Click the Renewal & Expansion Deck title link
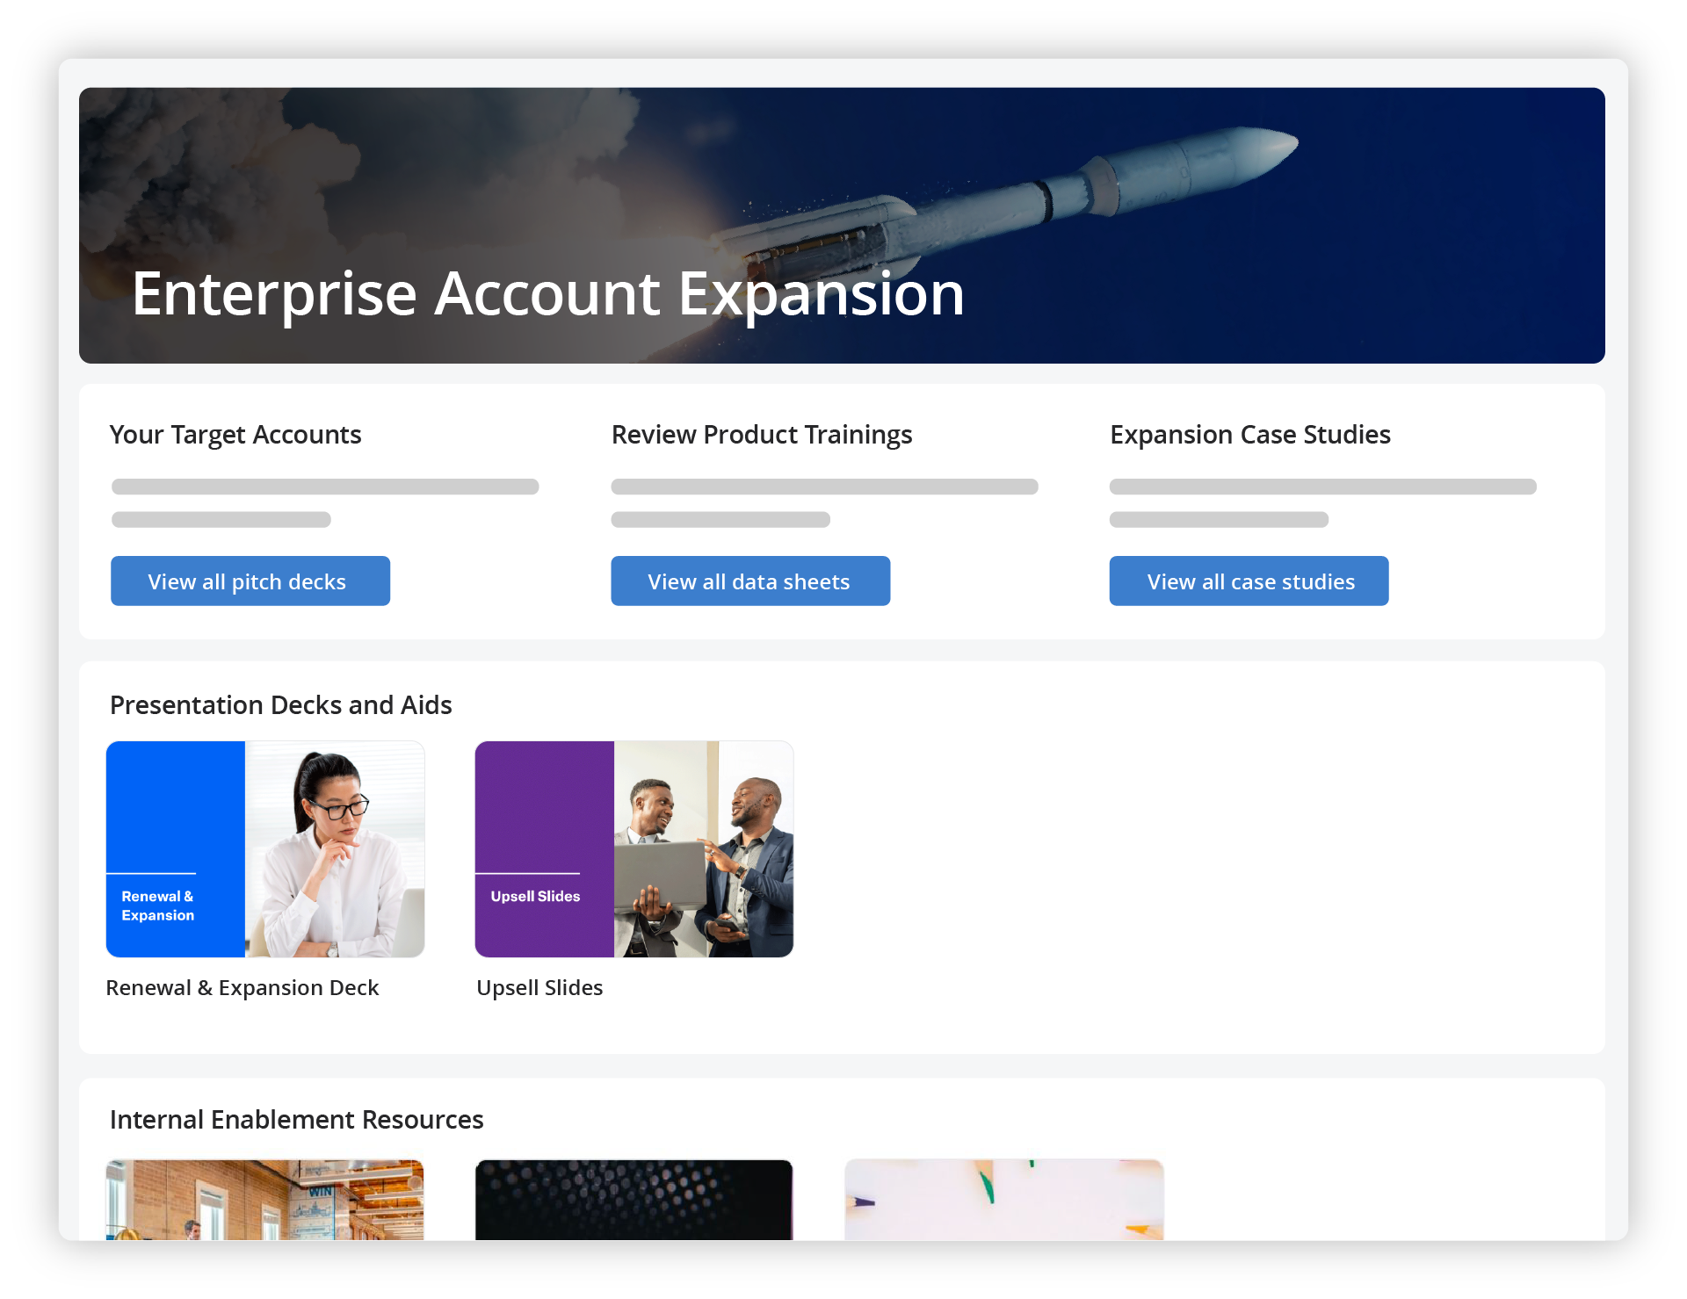The height and width of the screenshot is (1299, 1687). coord(242,987)
